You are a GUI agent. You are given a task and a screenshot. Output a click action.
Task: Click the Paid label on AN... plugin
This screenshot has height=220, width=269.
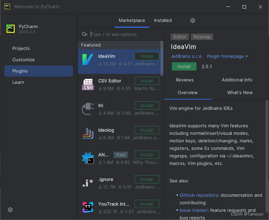[x=121, y=155]
